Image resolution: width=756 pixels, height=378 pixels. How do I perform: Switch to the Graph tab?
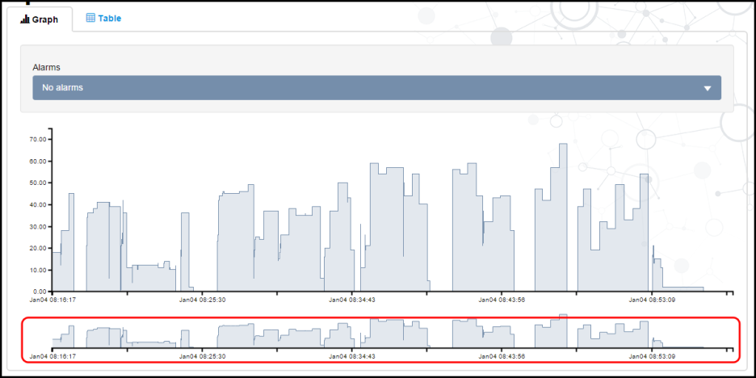40,19
